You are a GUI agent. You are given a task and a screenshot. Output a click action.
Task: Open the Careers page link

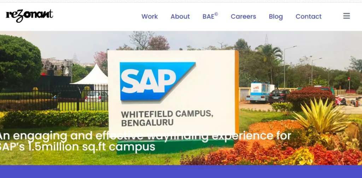(243, 16)
